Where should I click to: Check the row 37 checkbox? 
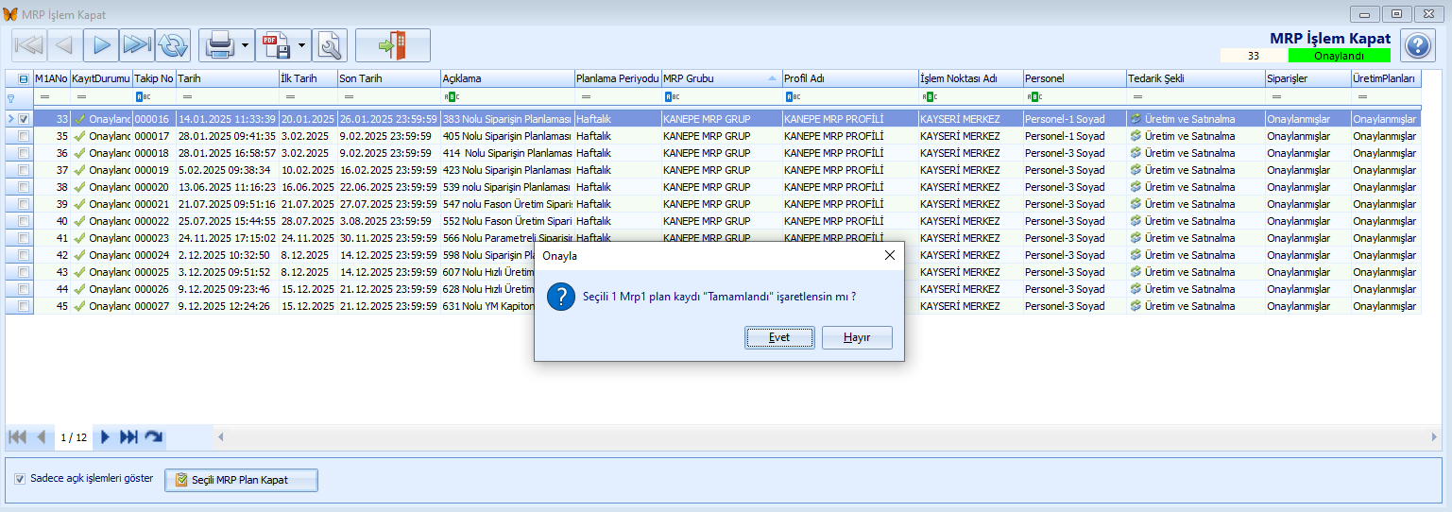point(24,170)
